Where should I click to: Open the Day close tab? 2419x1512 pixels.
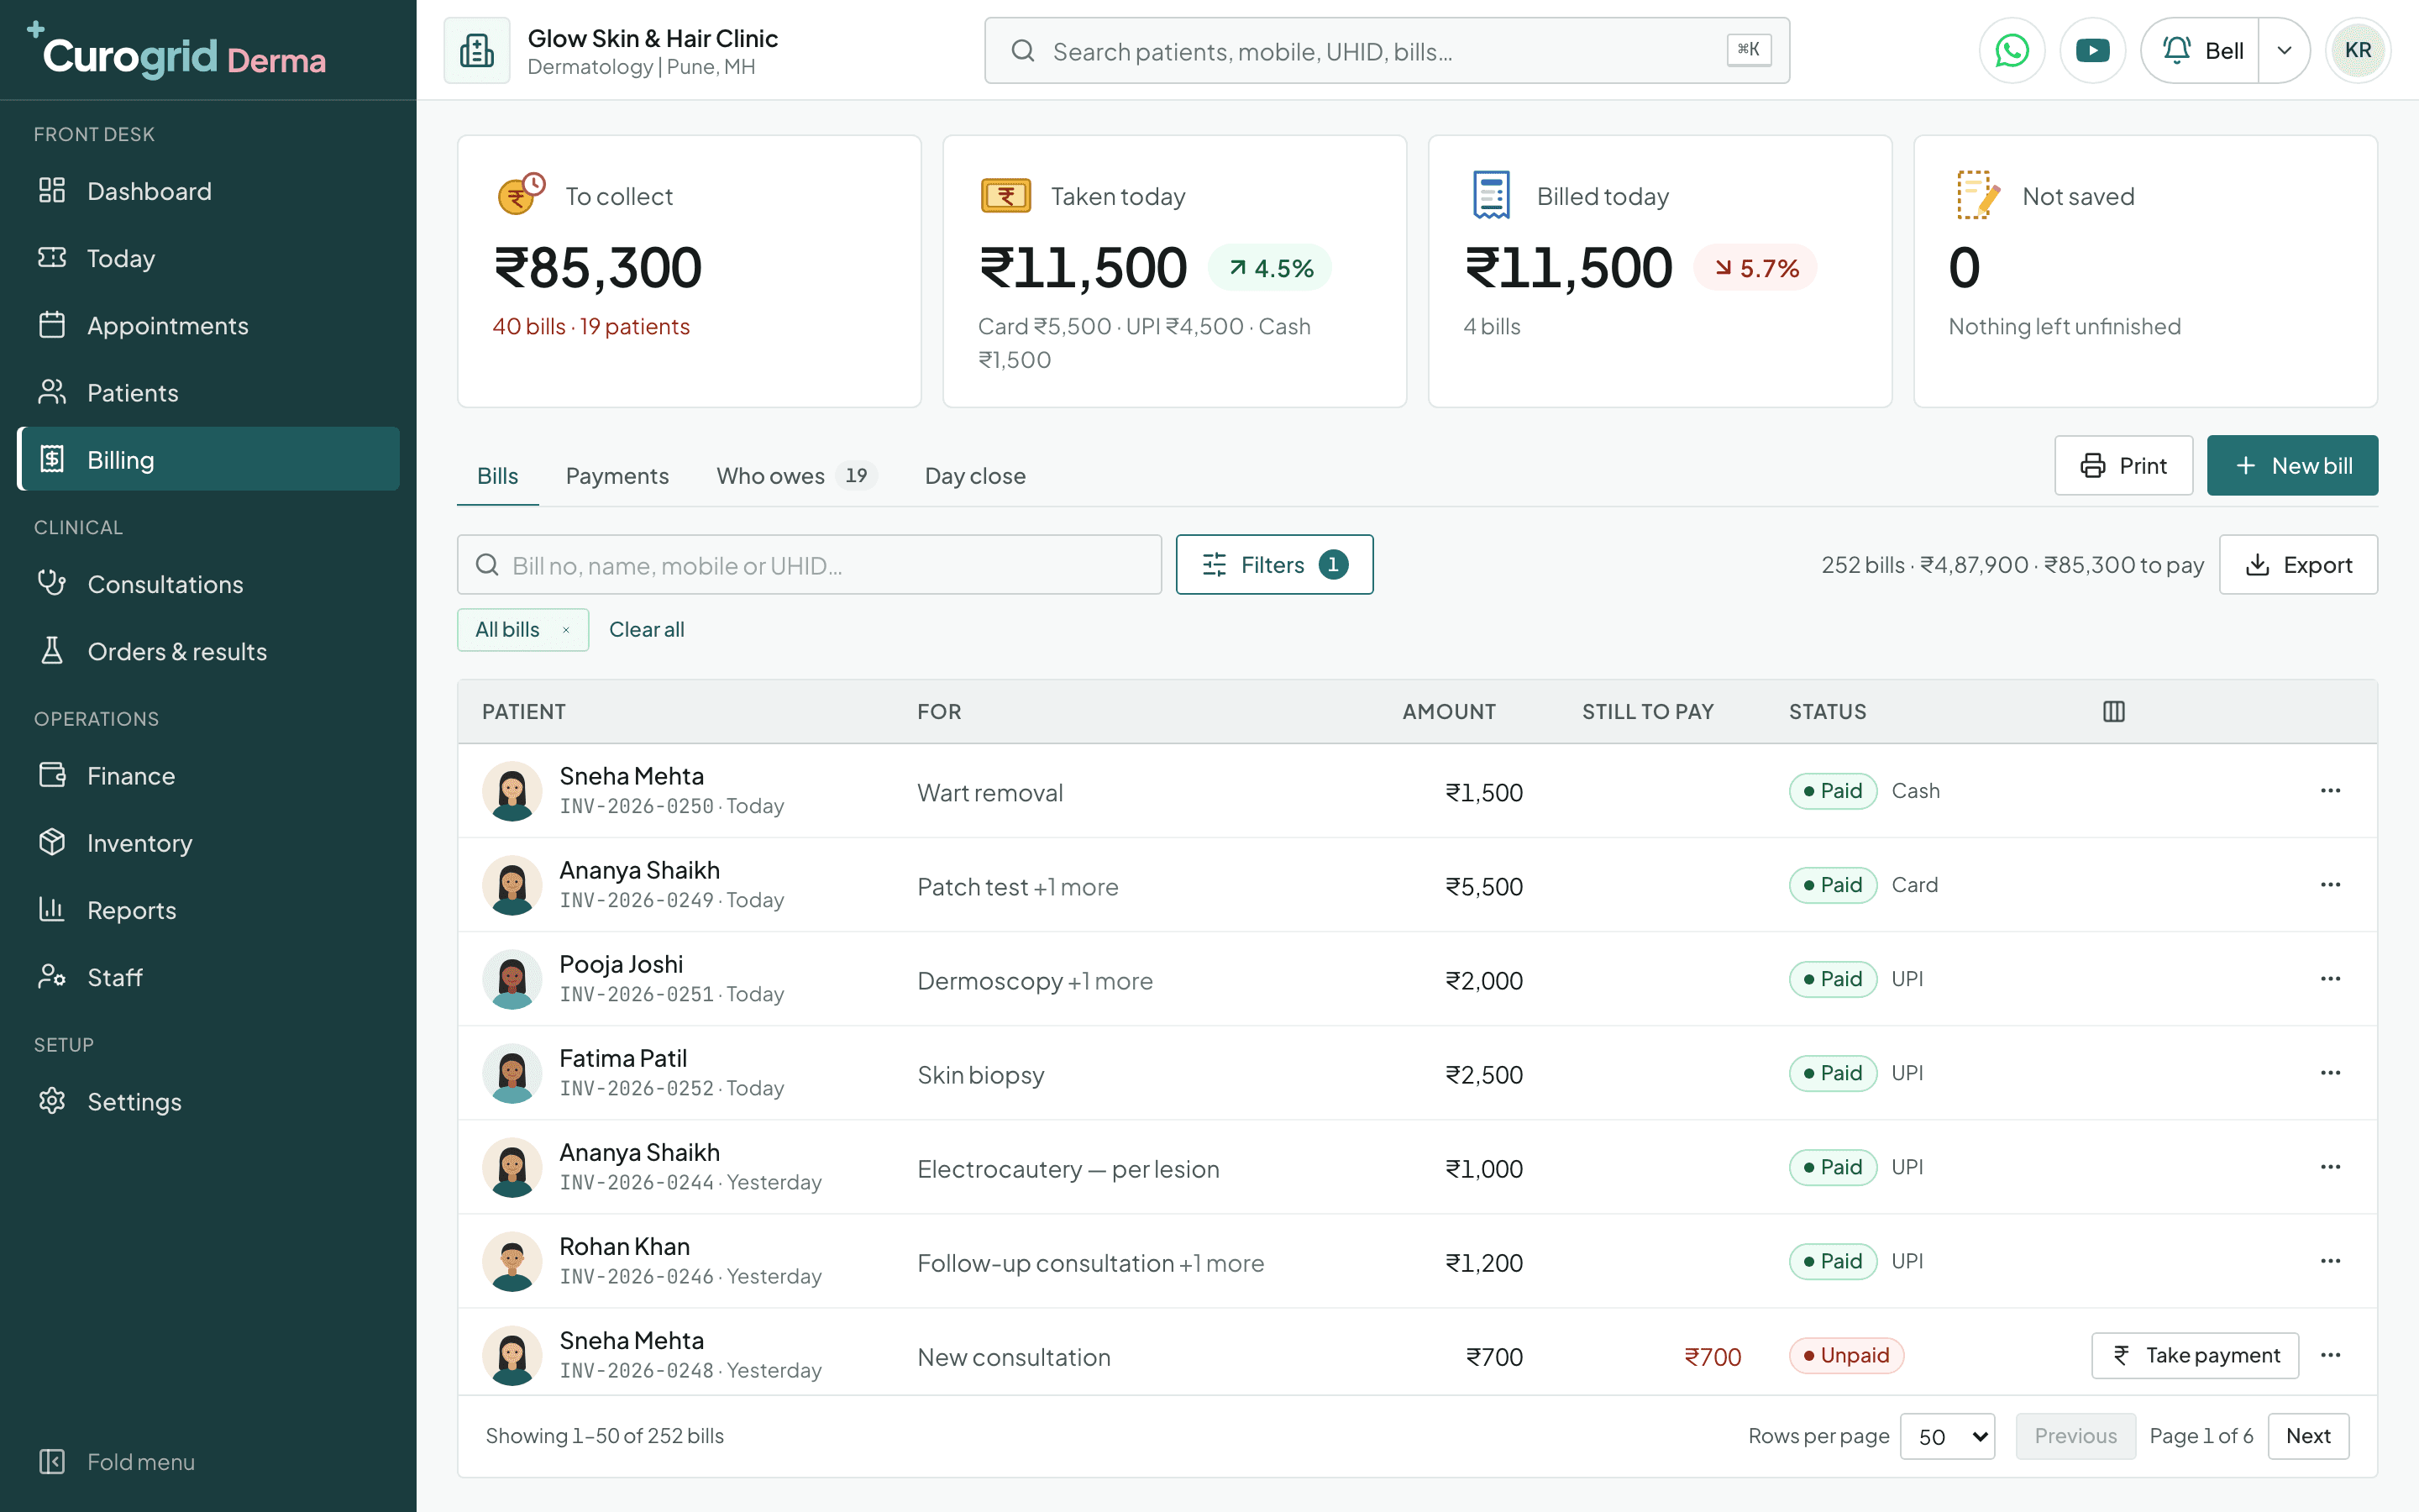(x=974, y=476)
